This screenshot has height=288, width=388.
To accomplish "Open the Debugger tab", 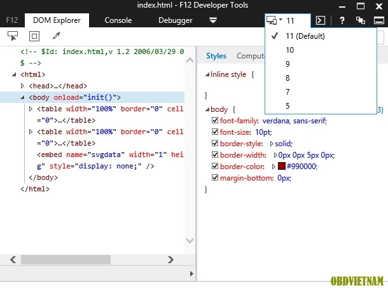I will [x=175, y=20].
